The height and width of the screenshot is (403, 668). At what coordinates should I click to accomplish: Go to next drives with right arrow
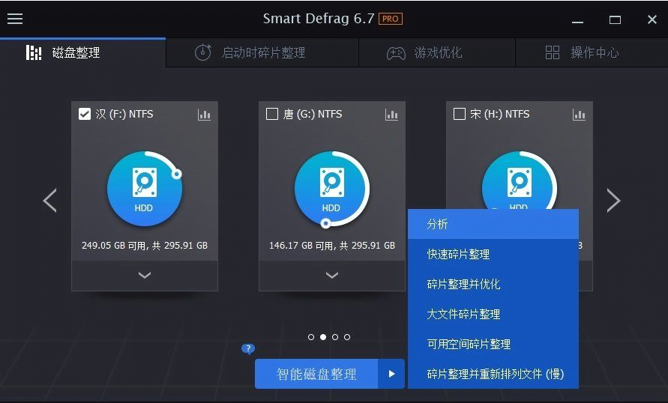(x=613, y=201)
